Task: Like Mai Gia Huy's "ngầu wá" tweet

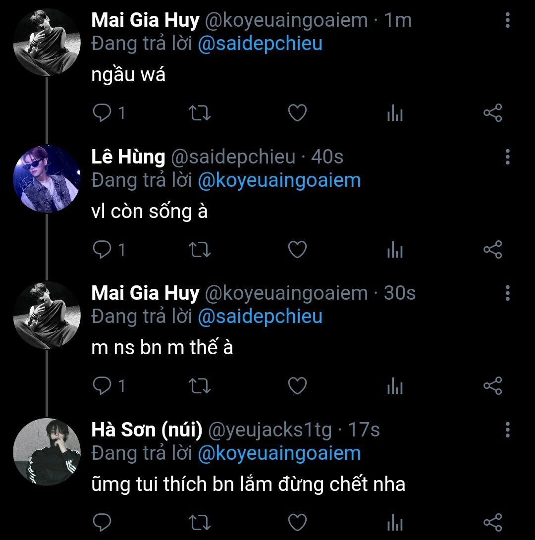Action: coord(297,113)
